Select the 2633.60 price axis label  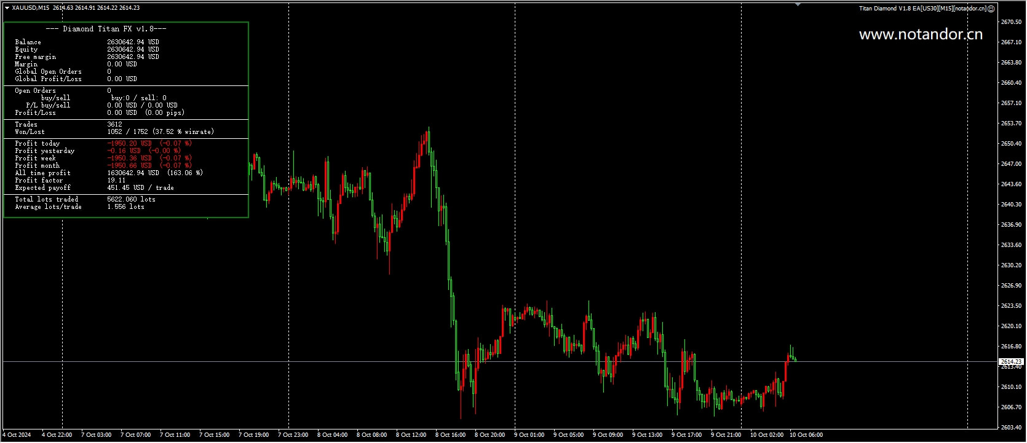click(x=1012, y=245)
